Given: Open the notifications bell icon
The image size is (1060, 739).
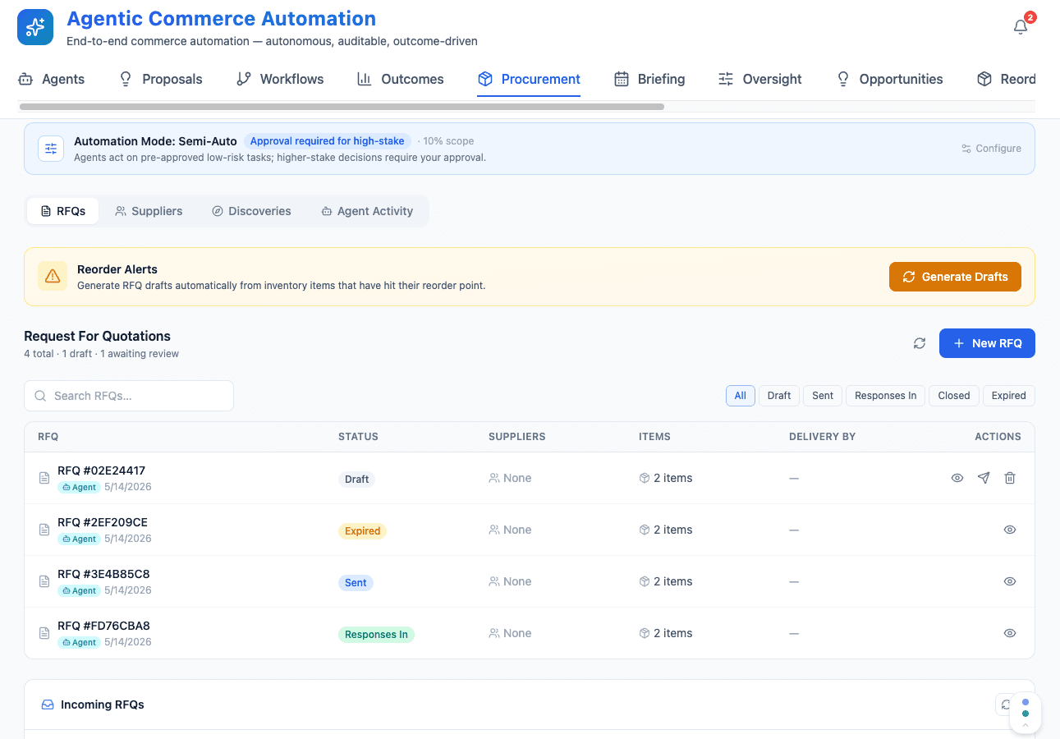Looking at the screenshot, I should click(1021, 27).
